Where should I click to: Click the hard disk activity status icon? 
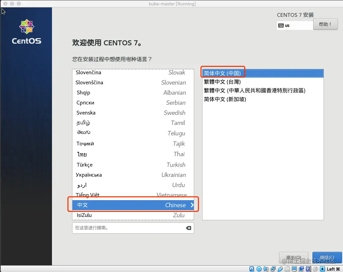click(x=252, y=269)
